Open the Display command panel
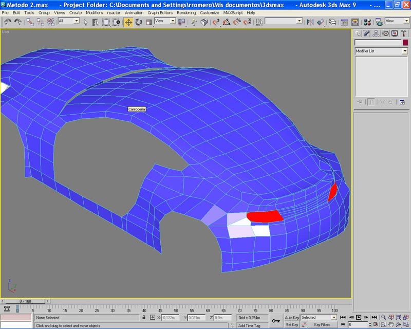The height and width of the screenshot is (329, 411). [395, 33]
